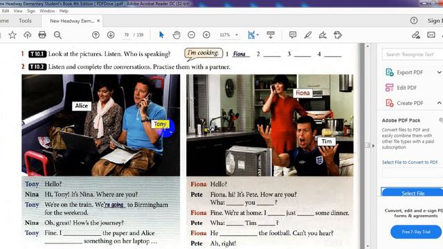The width and height of the screenshot is (443, 249).
Task: Go to next page arrow
Action: [x=111, y=35]
